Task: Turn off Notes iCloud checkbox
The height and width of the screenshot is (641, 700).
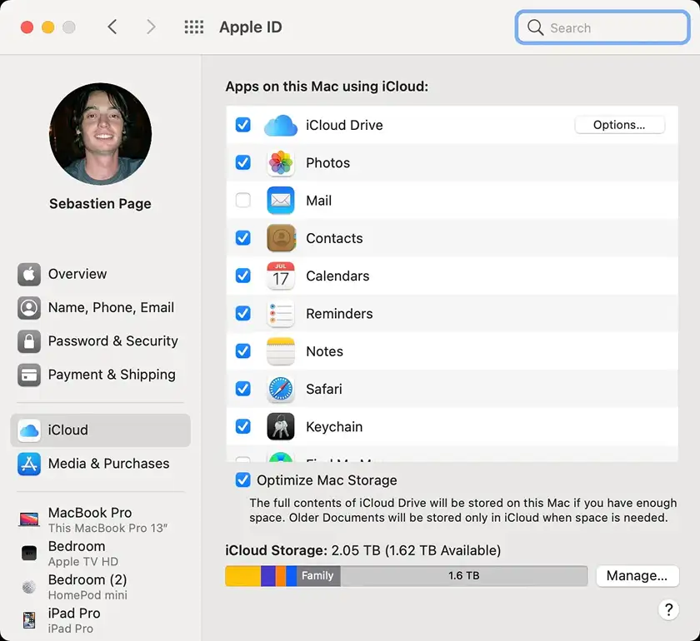Action: tap(242, 351)
